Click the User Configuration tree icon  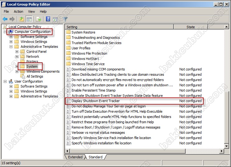(x=11, y=81)
